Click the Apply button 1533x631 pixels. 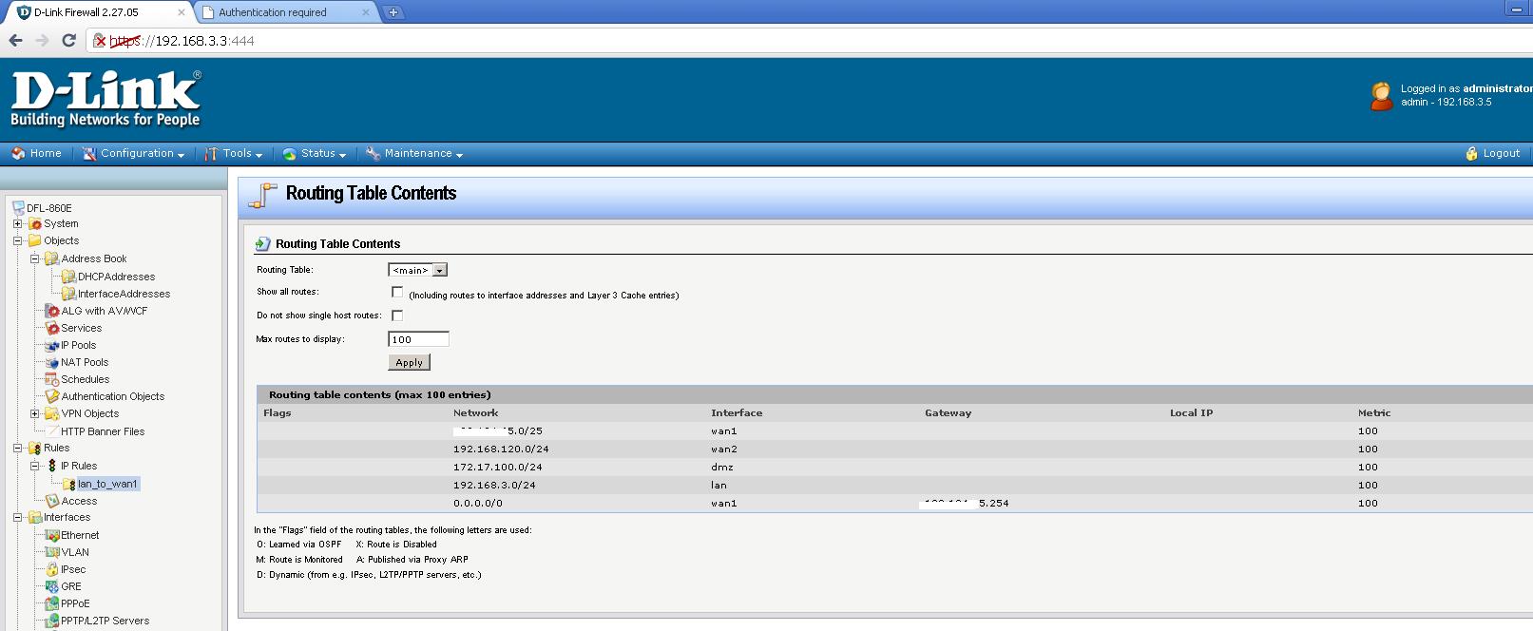[x=409, y=362]
